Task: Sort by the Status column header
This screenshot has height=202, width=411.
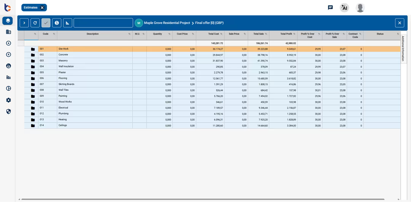Action: (x=380, y=34)
